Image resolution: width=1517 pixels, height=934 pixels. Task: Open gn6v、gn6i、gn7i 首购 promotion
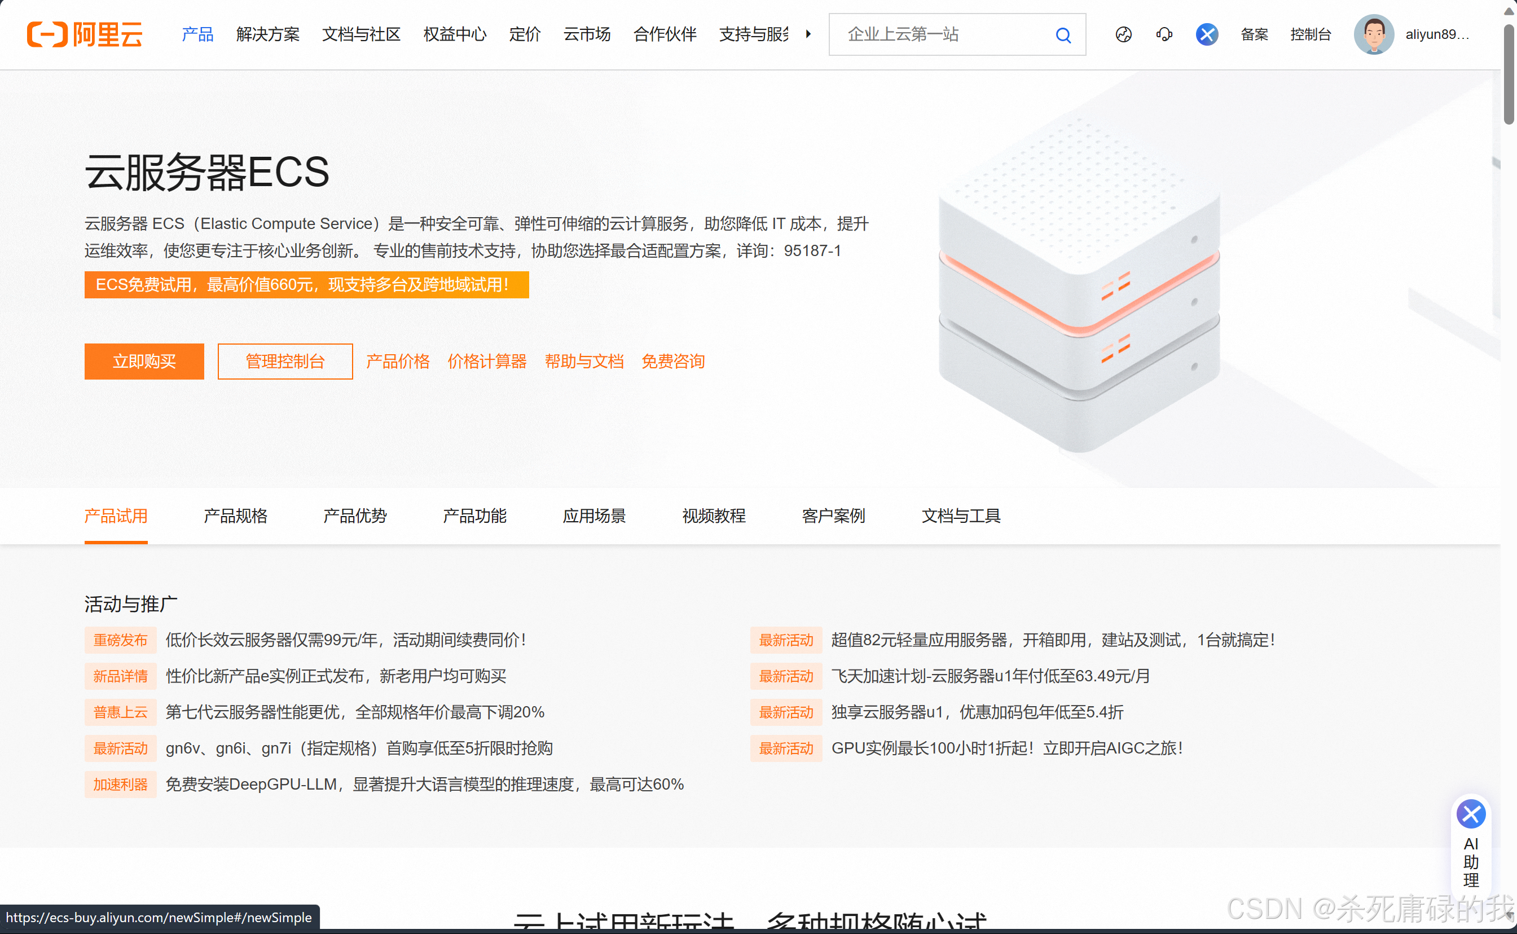click(359, 748)
